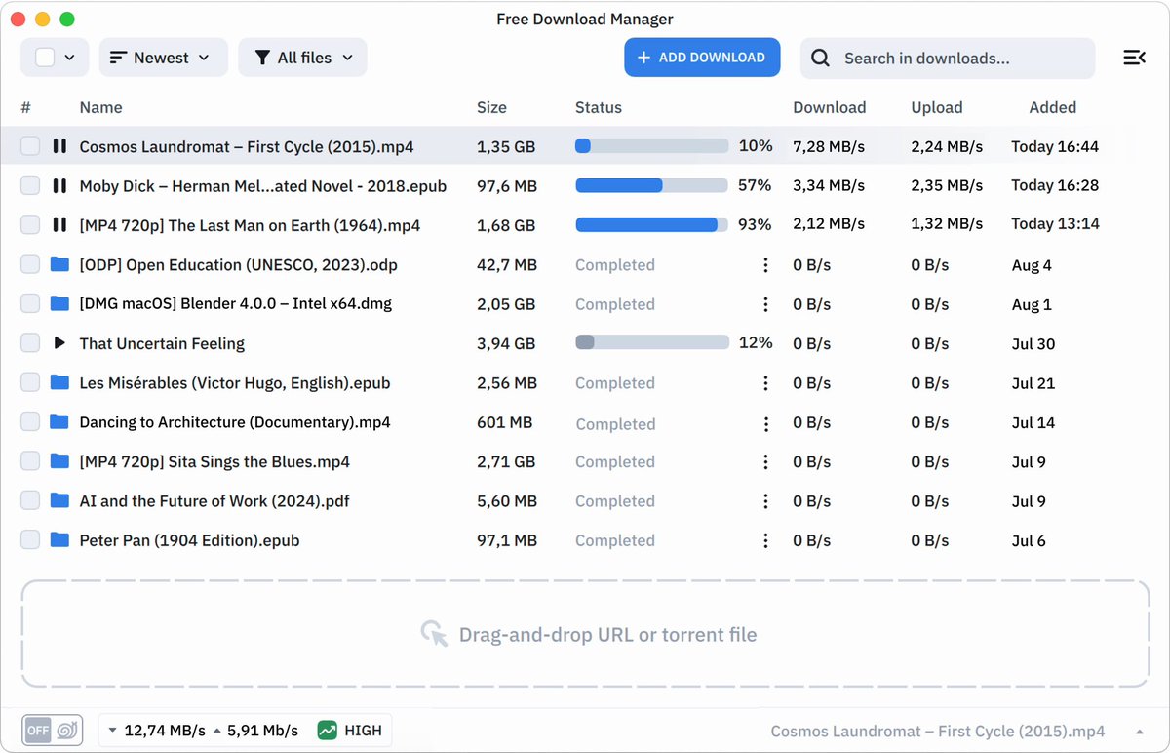Open folder icon for Blender 4.0.0 dmg
Viewport: 1170px width, 753px height.
pos(59,303)
